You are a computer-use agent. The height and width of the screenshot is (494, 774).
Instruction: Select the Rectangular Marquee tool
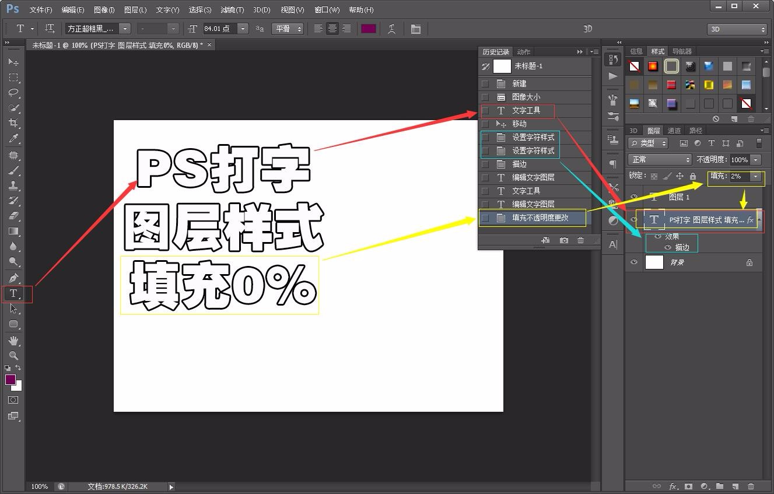click(13, 77)
